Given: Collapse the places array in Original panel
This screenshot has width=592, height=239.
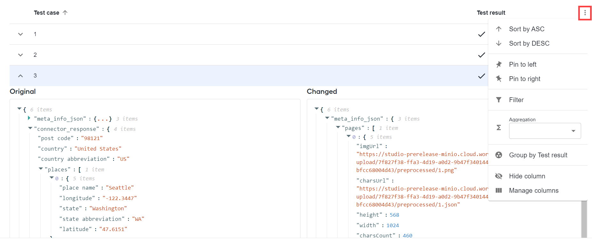Looking at the screenshot, I should [41, 169].
